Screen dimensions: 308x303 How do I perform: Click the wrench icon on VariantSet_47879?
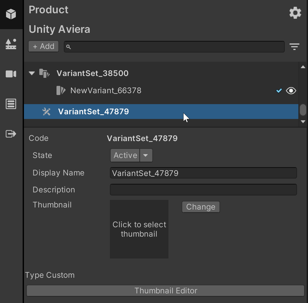(46, 111)
